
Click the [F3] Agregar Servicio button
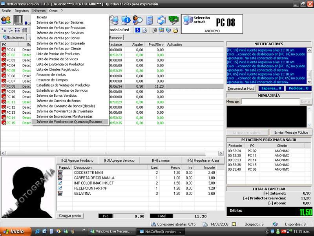(x=119, y=160)
